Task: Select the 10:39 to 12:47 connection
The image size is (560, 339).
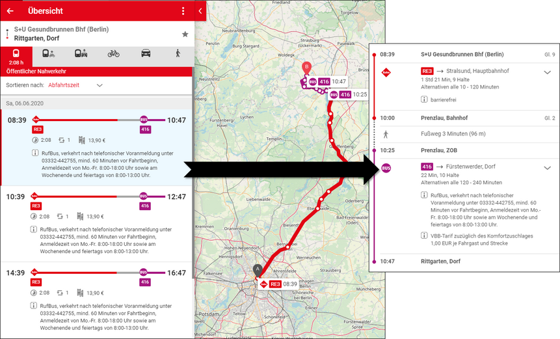Action: (x=97, y=224)
